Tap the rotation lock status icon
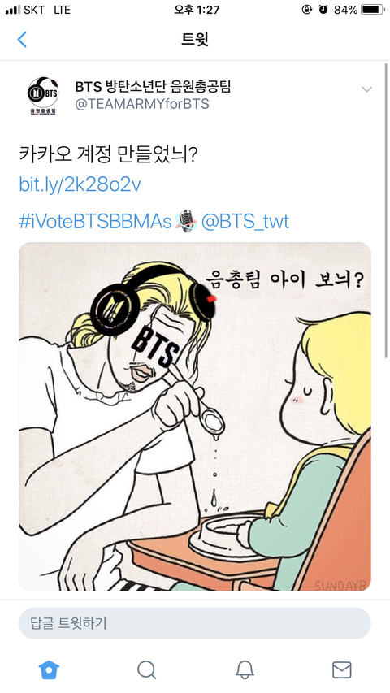This screenshot has height=693, width=390. [307, 9]
